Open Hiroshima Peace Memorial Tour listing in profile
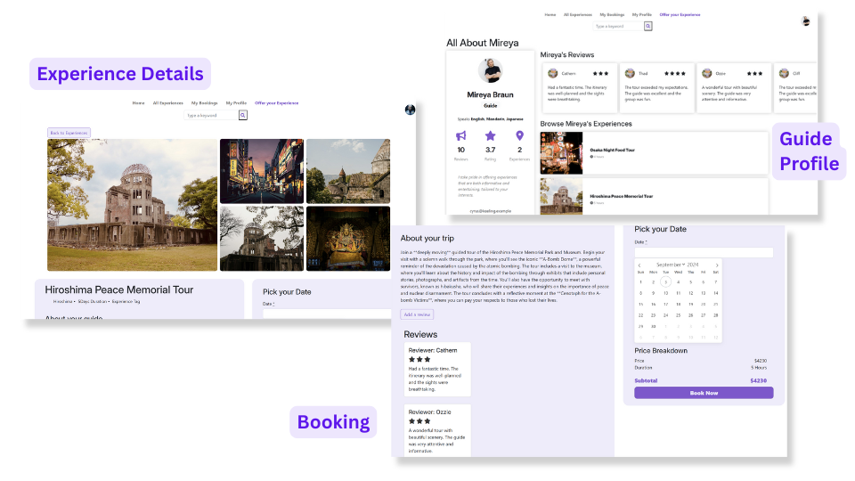Image resolution: width=855 pixels, height=481 pixels. [x=654, y=196]
